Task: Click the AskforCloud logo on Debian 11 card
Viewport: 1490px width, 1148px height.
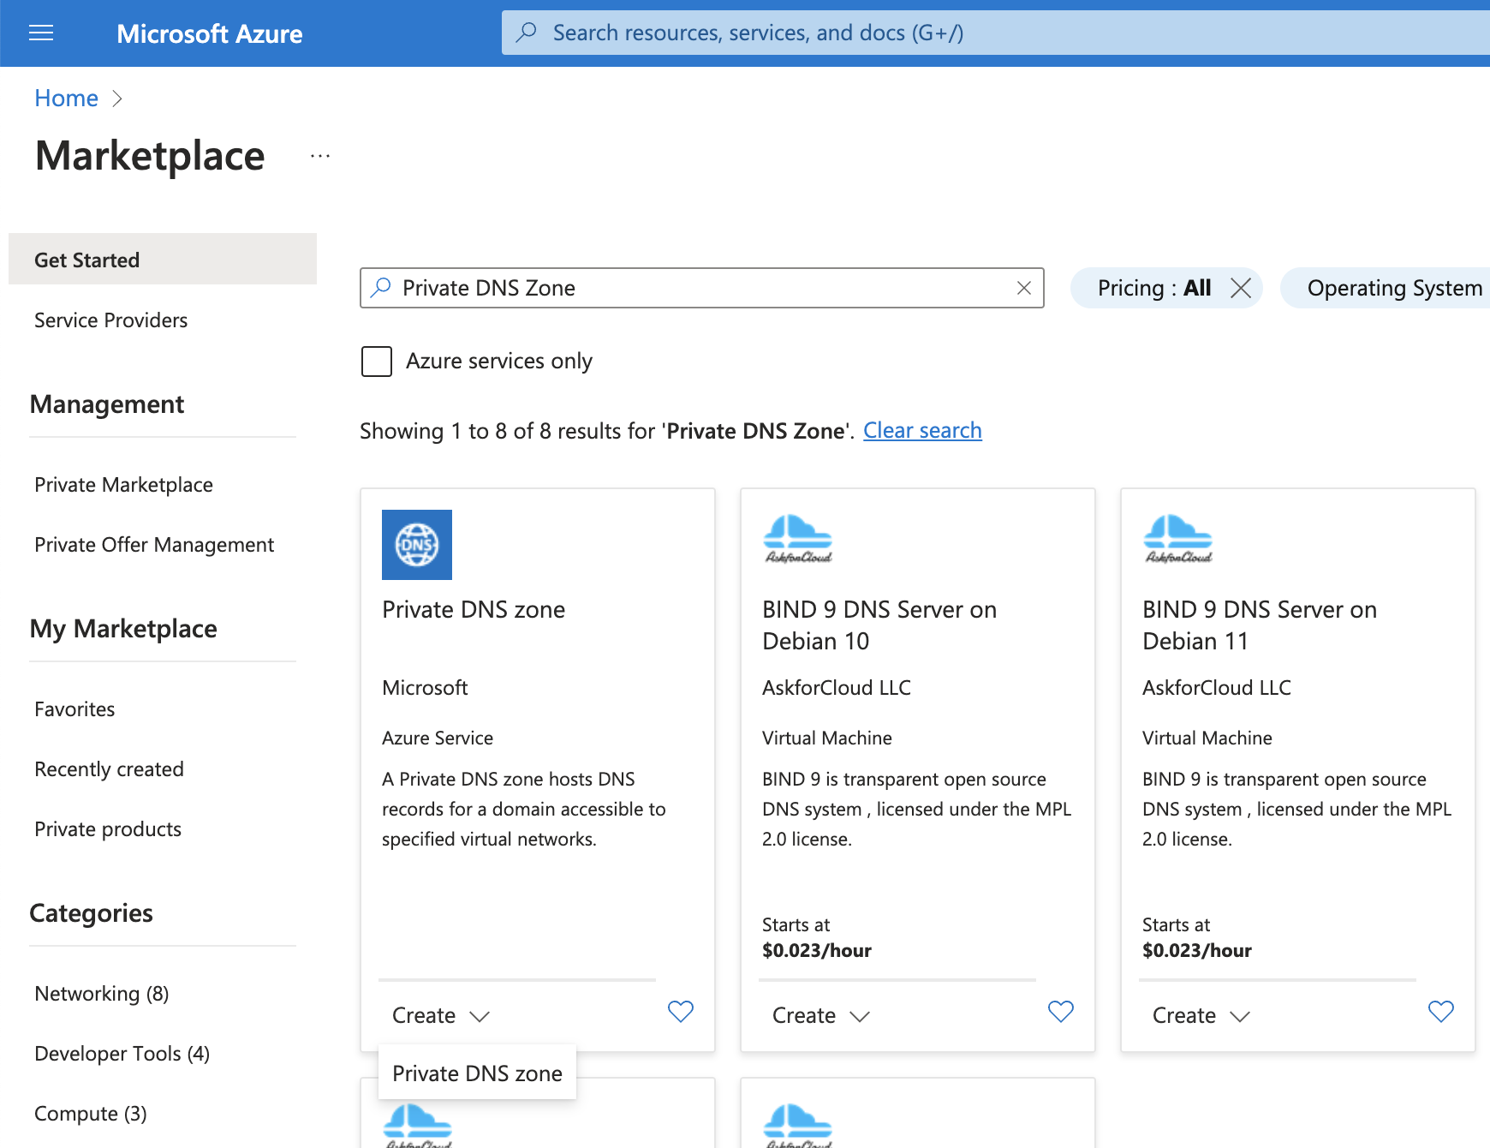Action: [x=1177, y=539]
